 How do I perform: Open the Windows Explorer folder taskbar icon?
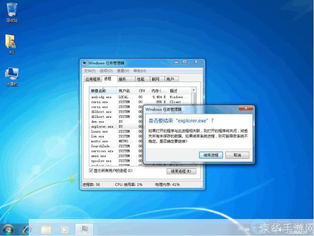46,229
